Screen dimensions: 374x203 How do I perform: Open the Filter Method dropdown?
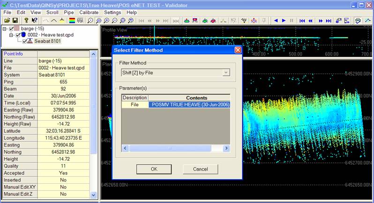click(x=227, y=72)
